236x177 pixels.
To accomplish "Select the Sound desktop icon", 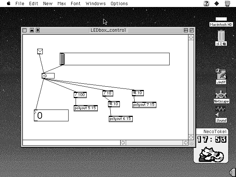I will (221, 114).
